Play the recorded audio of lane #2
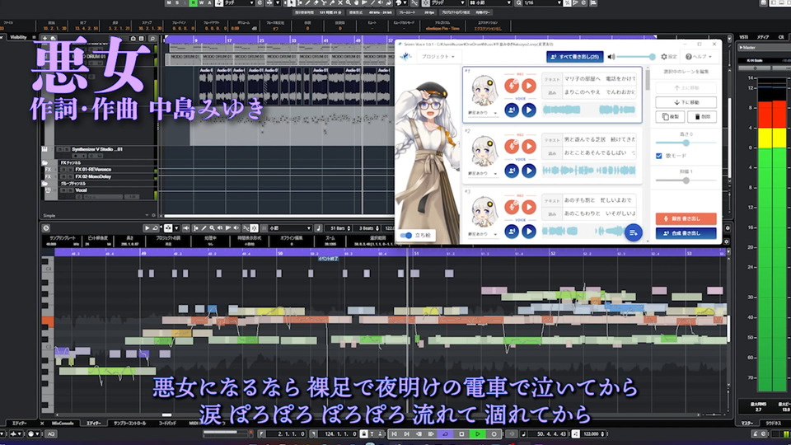This screenshot has width=791, height=445. [x=529, y=146]
